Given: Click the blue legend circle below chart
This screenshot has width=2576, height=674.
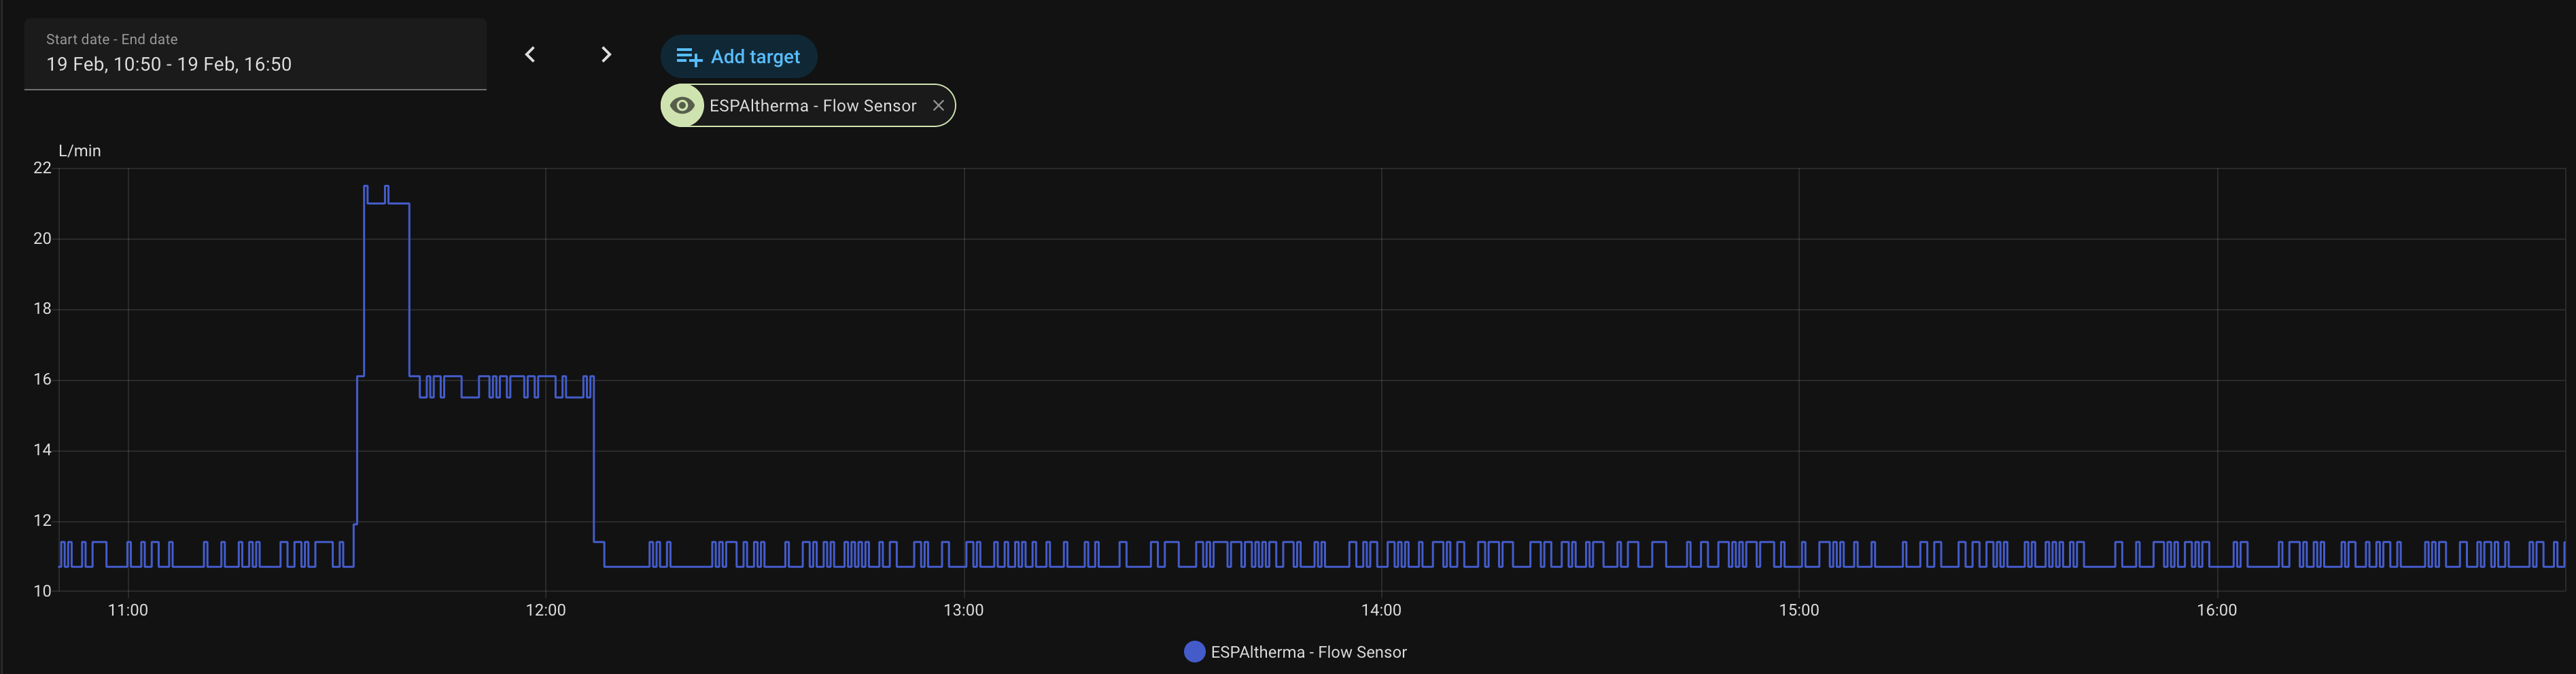Looking at the screenshot, I should point(1194,652).
